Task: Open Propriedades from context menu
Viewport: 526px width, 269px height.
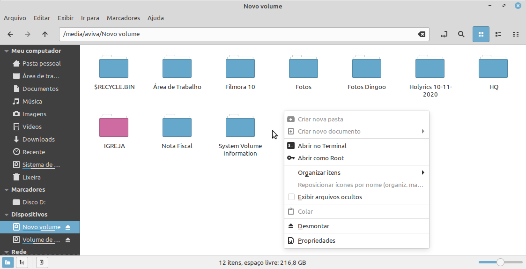Action: click(356, 240)
